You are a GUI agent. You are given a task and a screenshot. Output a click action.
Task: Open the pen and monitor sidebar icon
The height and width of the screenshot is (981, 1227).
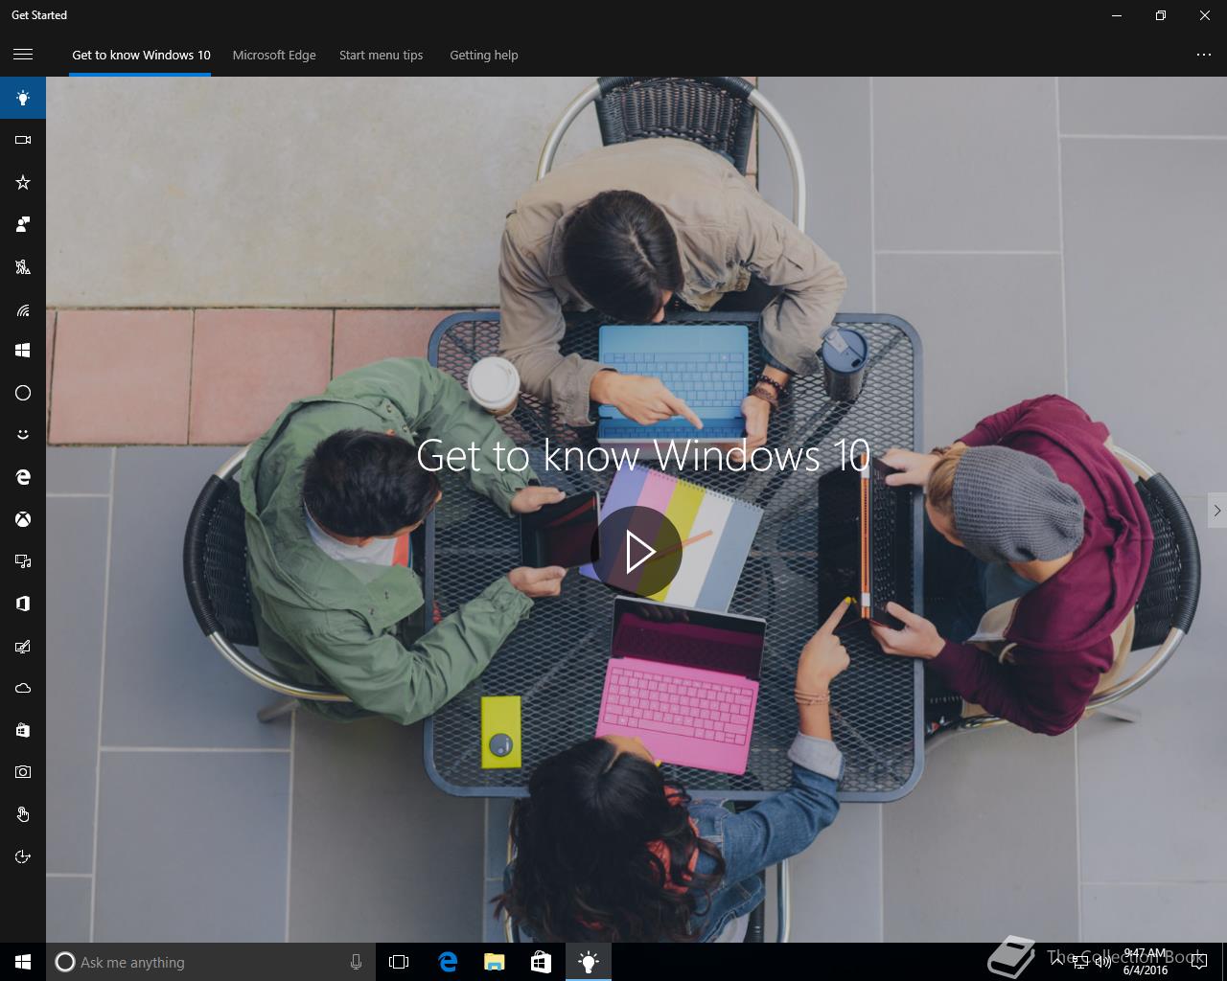(x=23, y=646)
